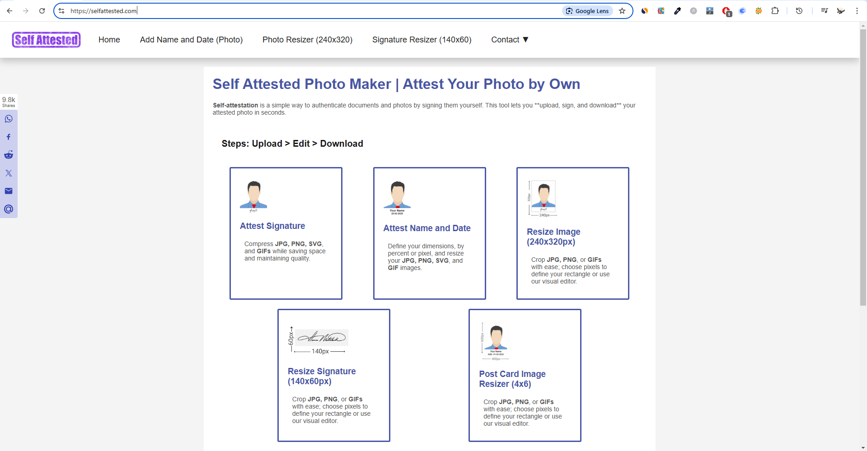The image size is (867, 451).
Task: Share page on X
Action: point(9,173)
